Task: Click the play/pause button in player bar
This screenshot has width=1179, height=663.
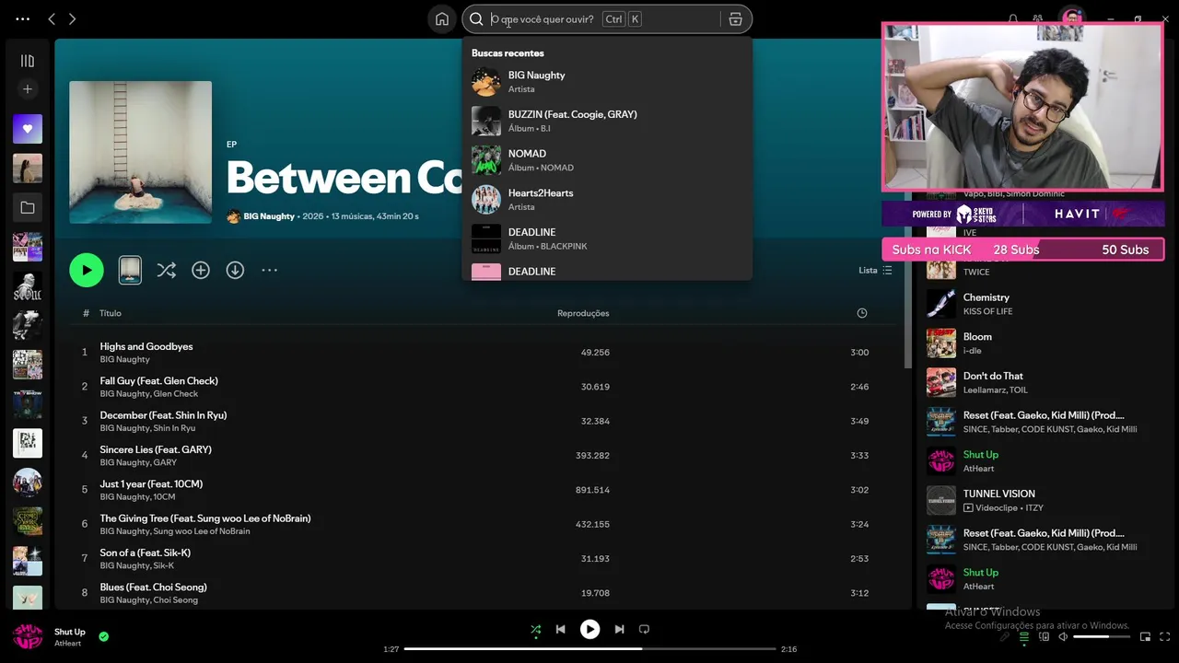Action: [x=589, y=630]
